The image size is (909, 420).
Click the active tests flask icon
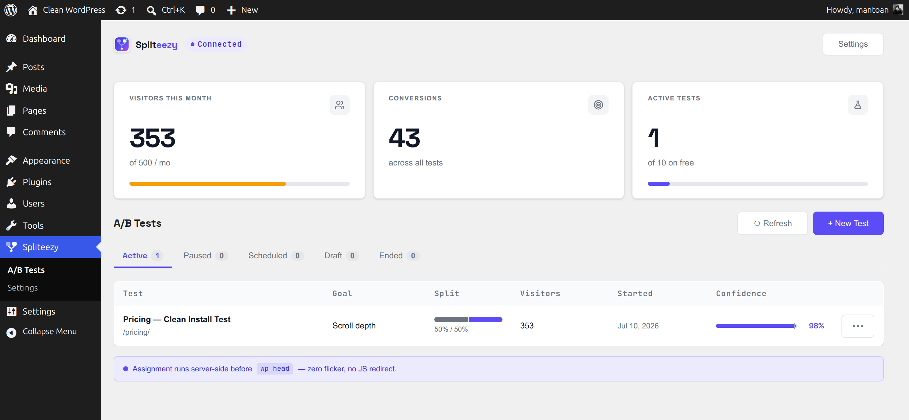pos(858,105)
